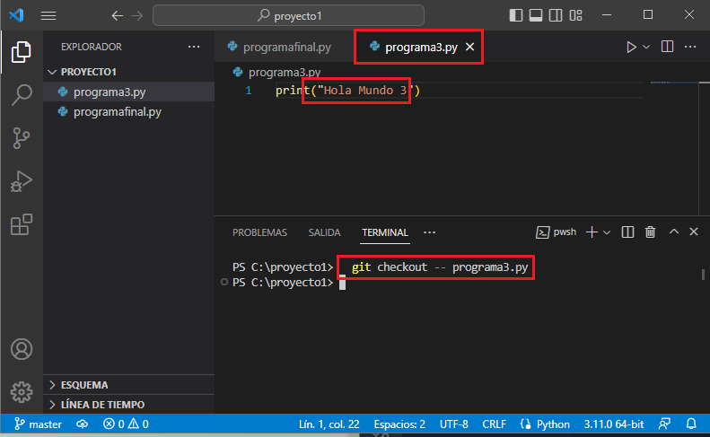Screen dimensions: 710x437
Task: Open the Extensions view
Action: pos(21,224)
